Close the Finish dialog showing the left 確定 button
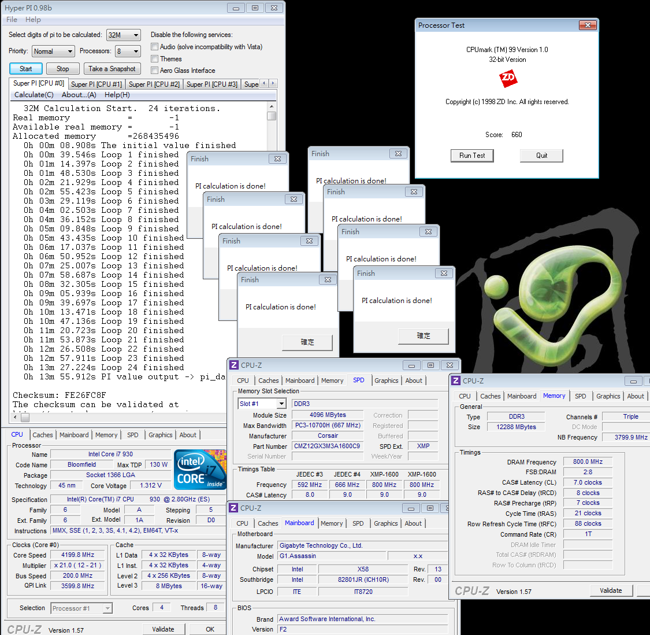The width and height of the screenshot is (650, 635). coord(328,280)
